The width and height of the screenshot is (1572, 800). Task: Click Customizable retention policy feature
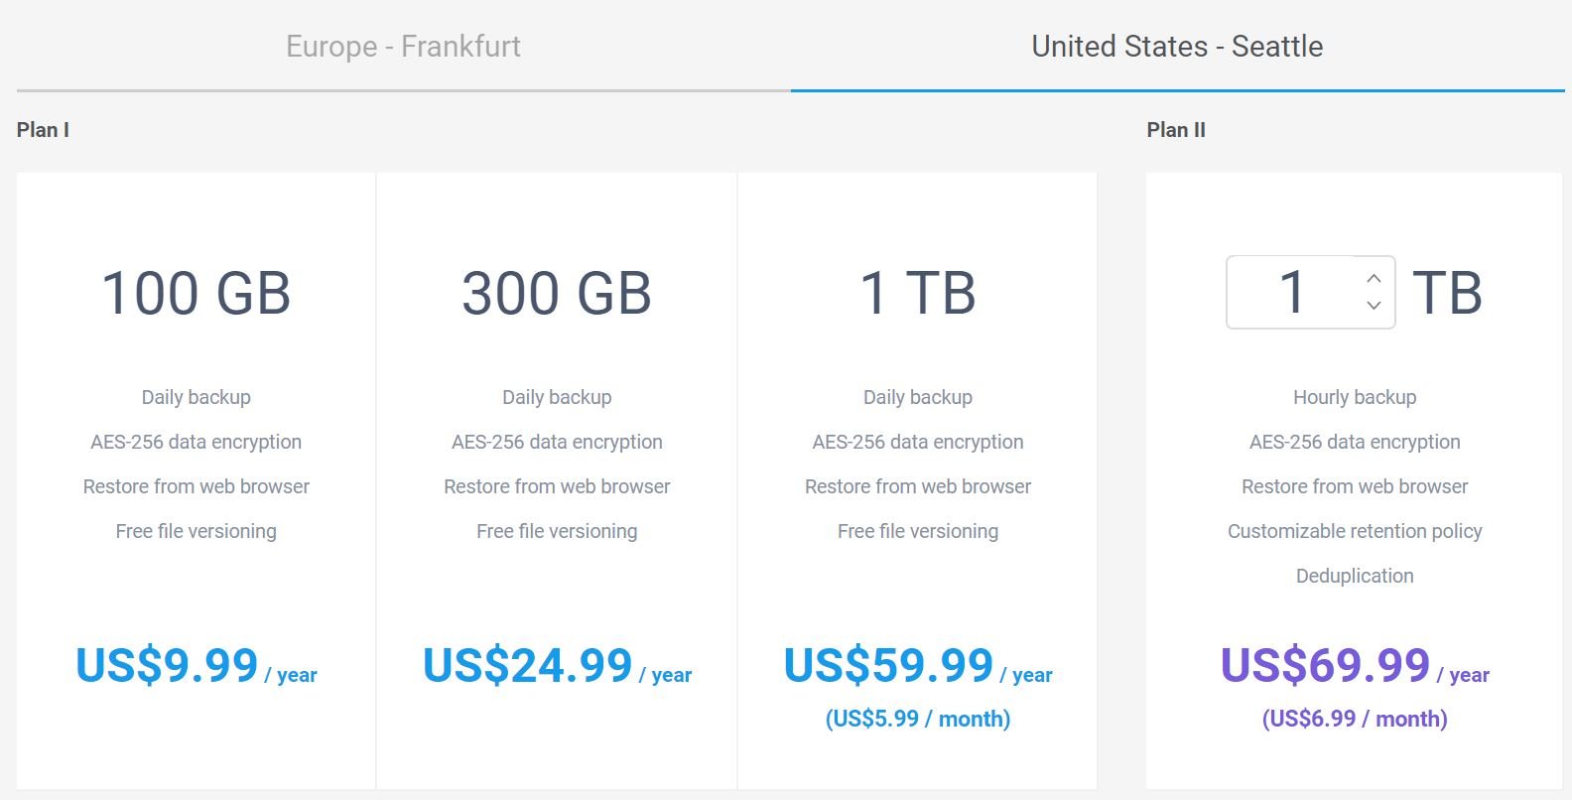(x=1355, y=531)
